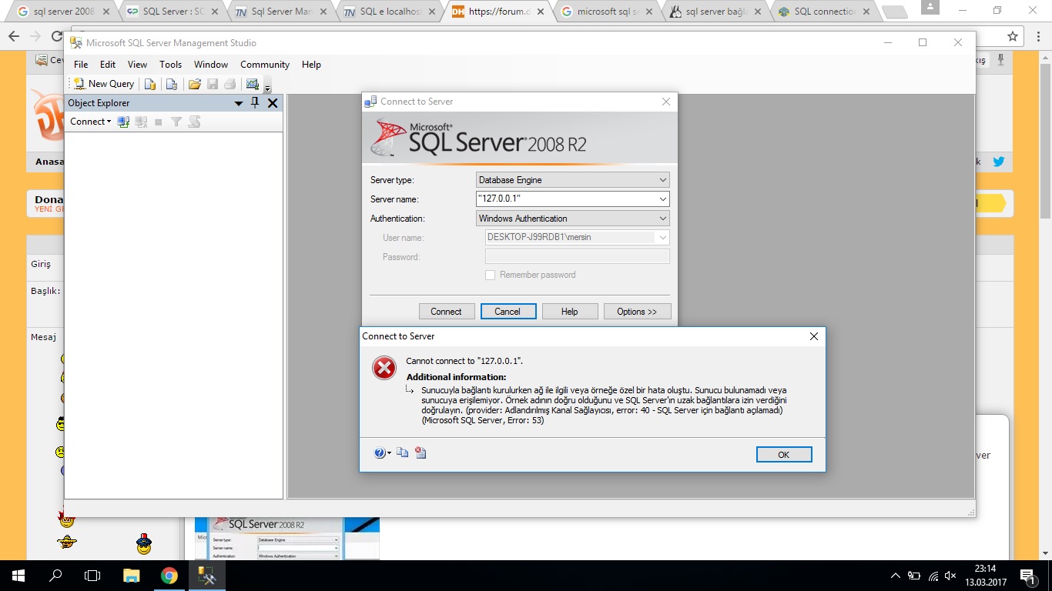Click the red error icon in the dialog
This screenshot has width=1052, height=591.
[x=384, y=369]
